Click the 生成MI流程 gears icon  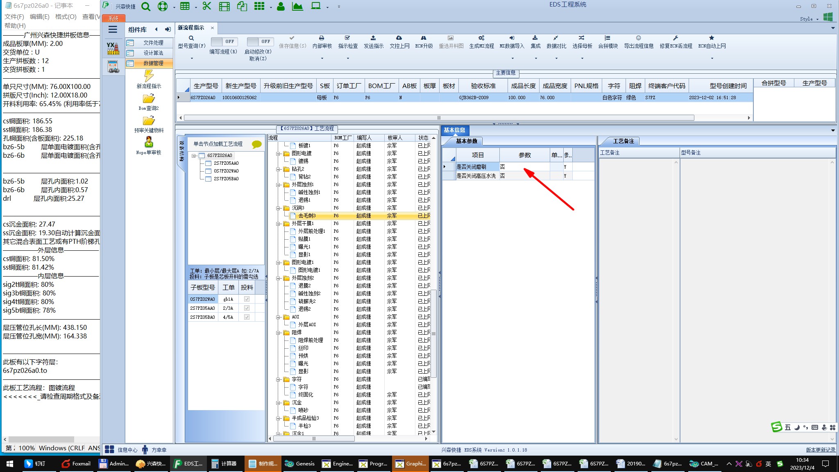click(x=481, y=38)
